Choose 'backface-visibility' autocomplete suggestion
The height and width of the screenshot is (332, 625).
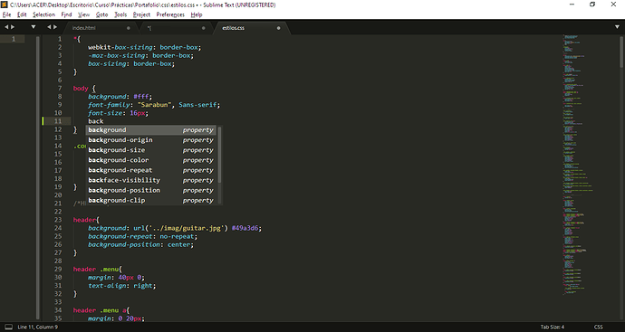click(x=151, y=180)
